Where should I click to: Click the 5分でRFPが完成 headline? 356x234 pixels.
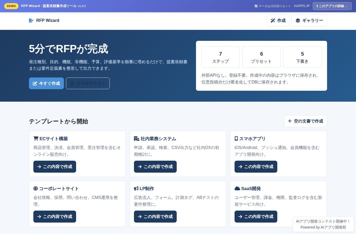pyautogui.click(x=69, y=49)
